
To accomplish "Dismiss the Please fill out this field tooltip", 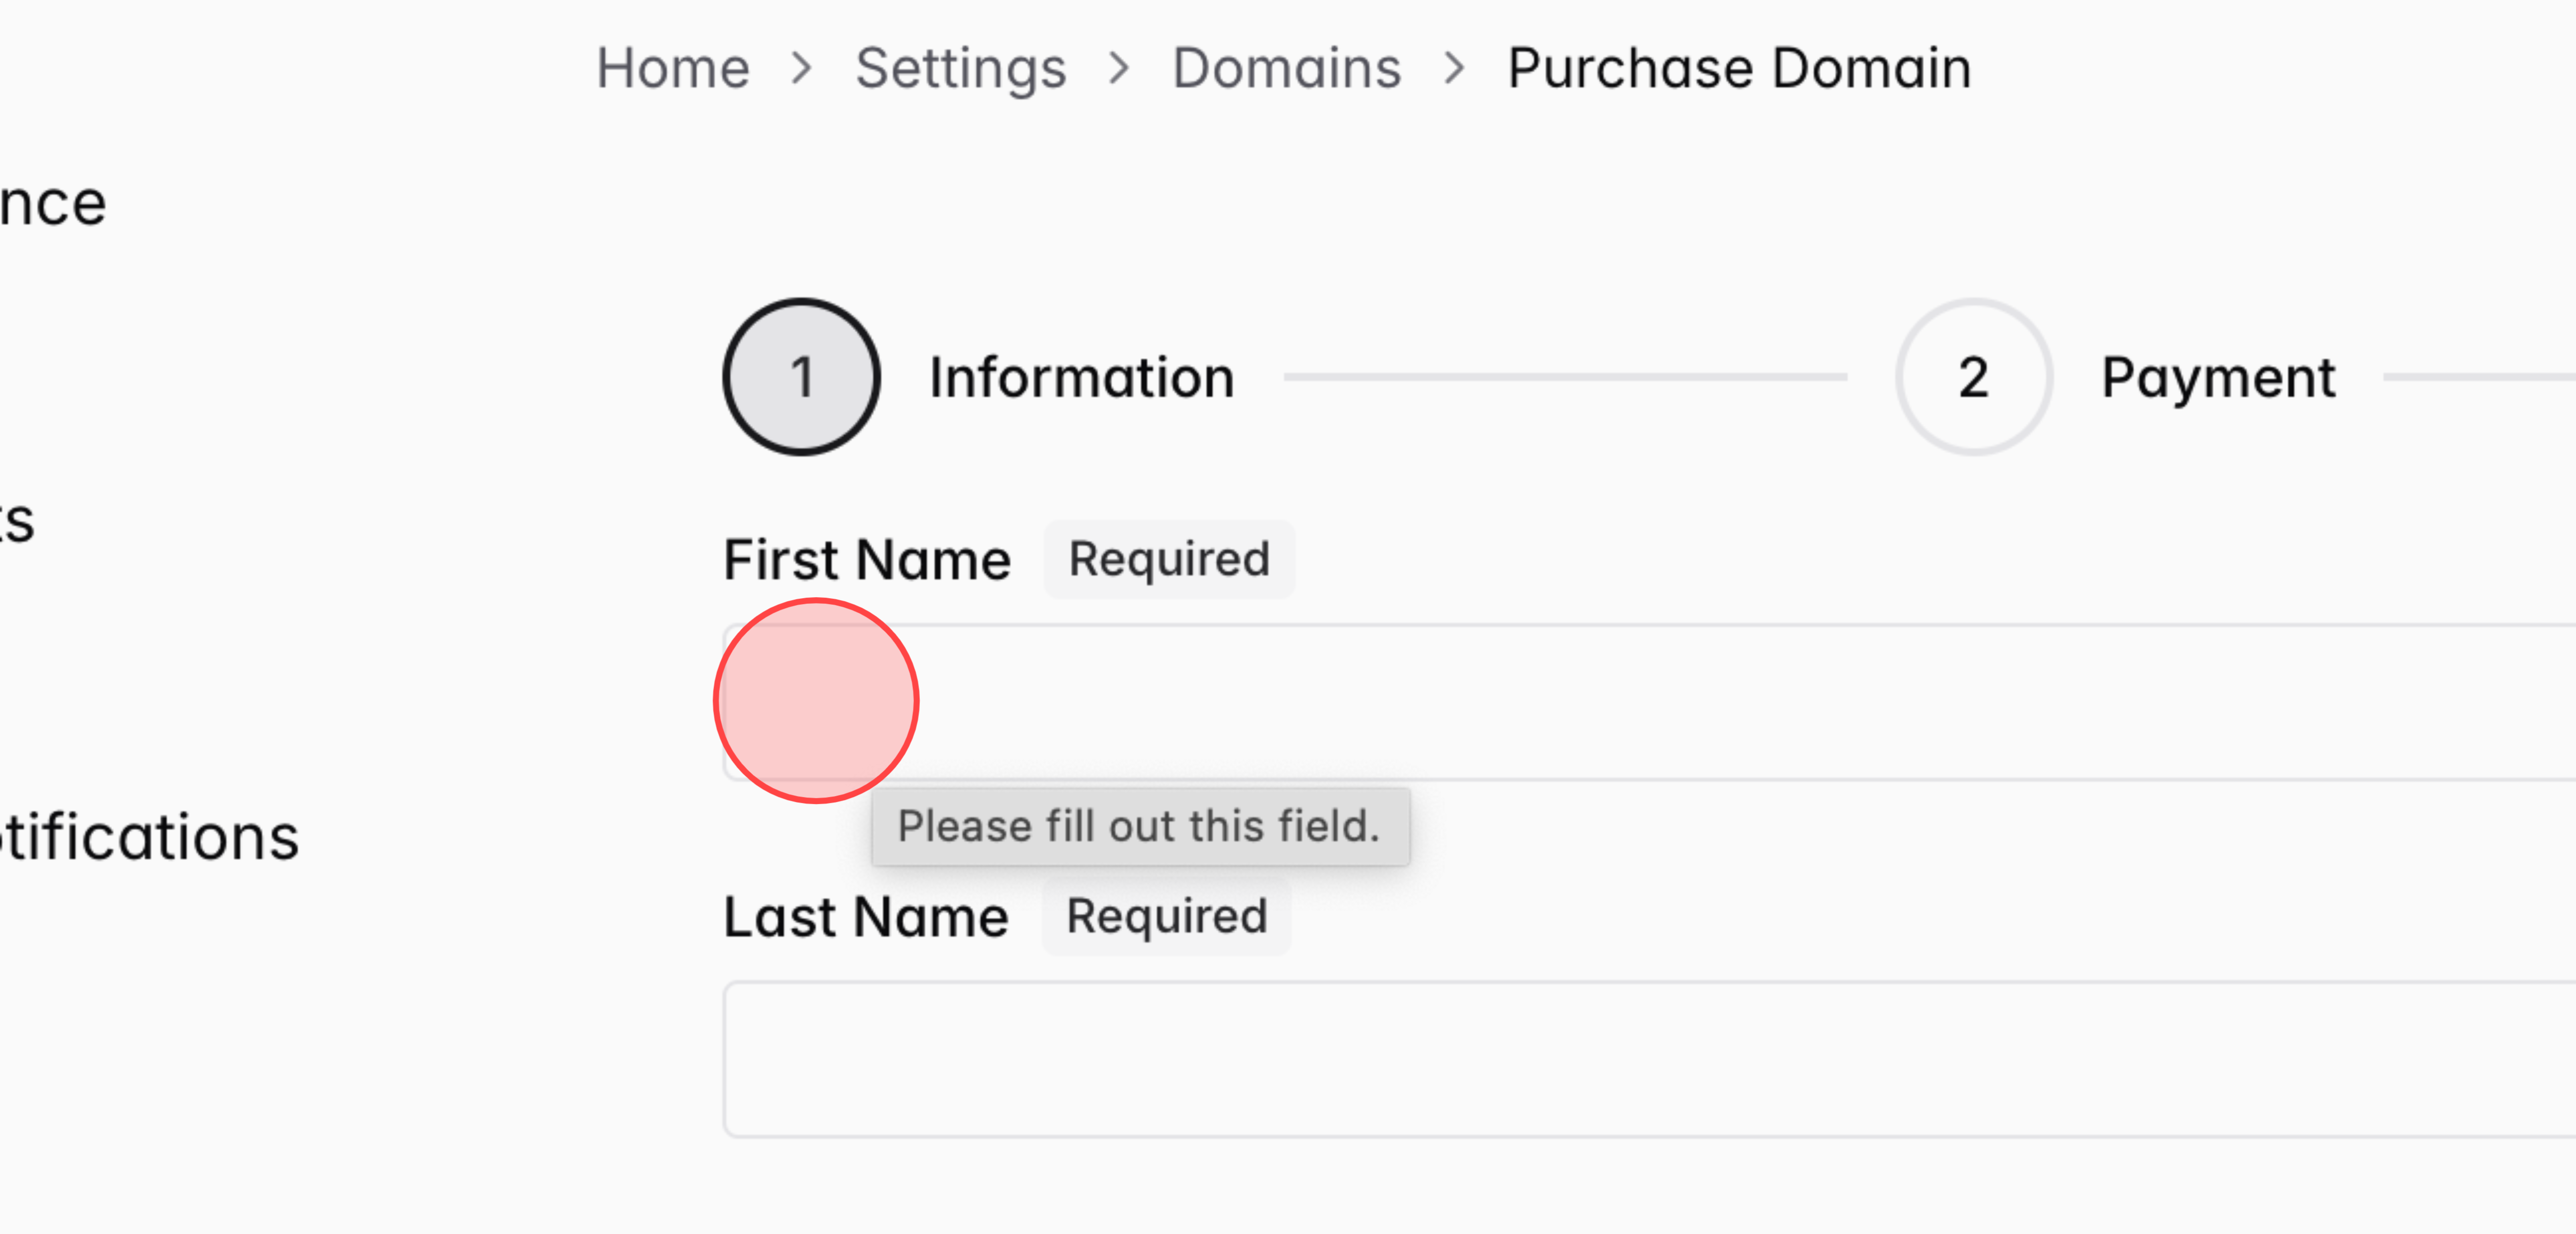I will point(1140,826).
